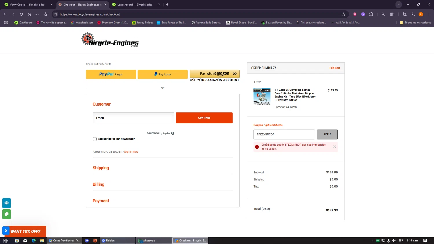Open the Shipping checkout section
The height and width of the screenshot is (244, 434).
click(101, 168)
